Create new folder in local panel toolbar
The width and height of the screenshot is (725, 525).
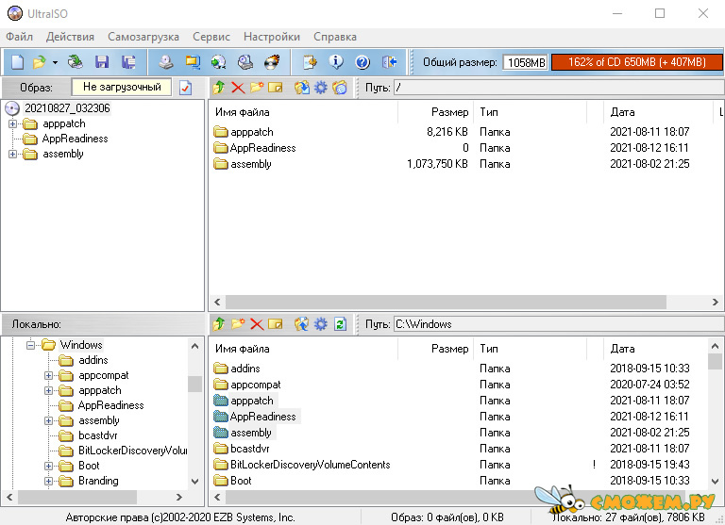point(238,324)
